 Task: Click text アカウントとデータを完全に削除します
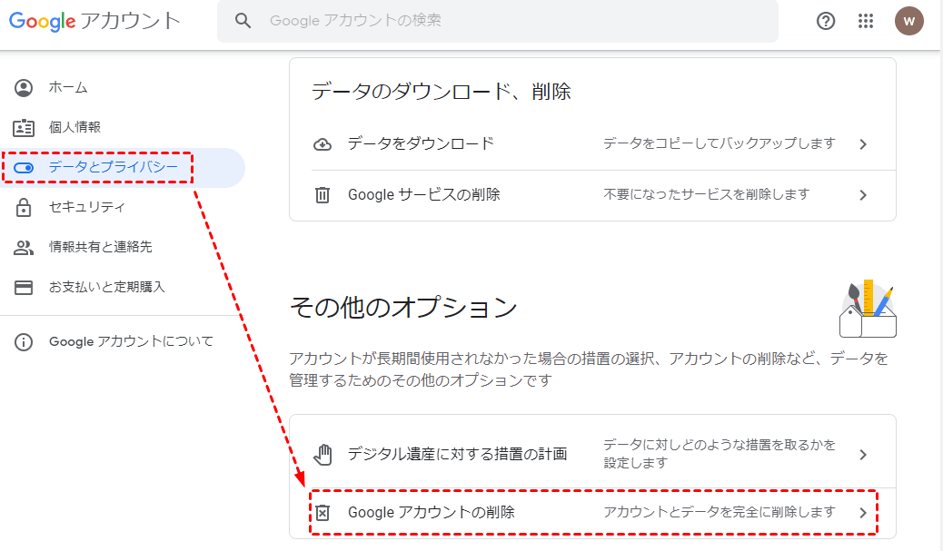coord(720,512)
